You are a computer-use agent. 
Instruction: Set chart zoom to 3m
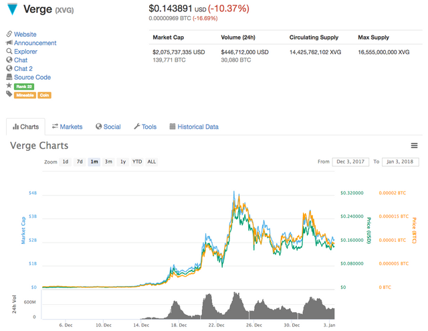click(x=108, y=161)
